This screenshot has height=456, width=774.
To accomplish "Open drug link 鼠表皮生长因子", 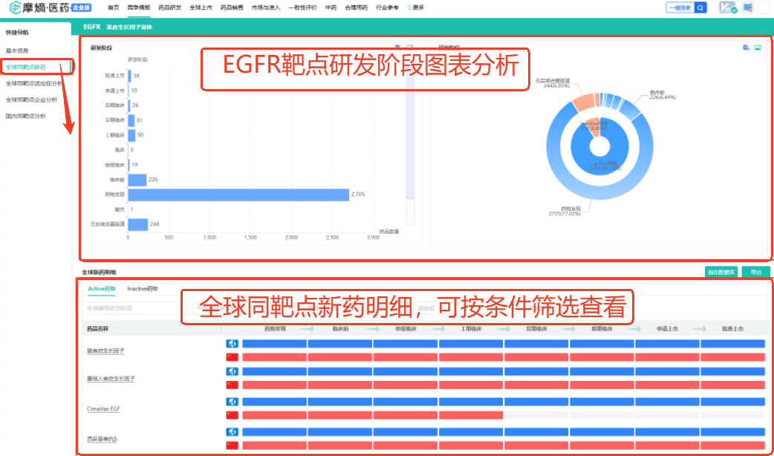I will click(105, 351).
